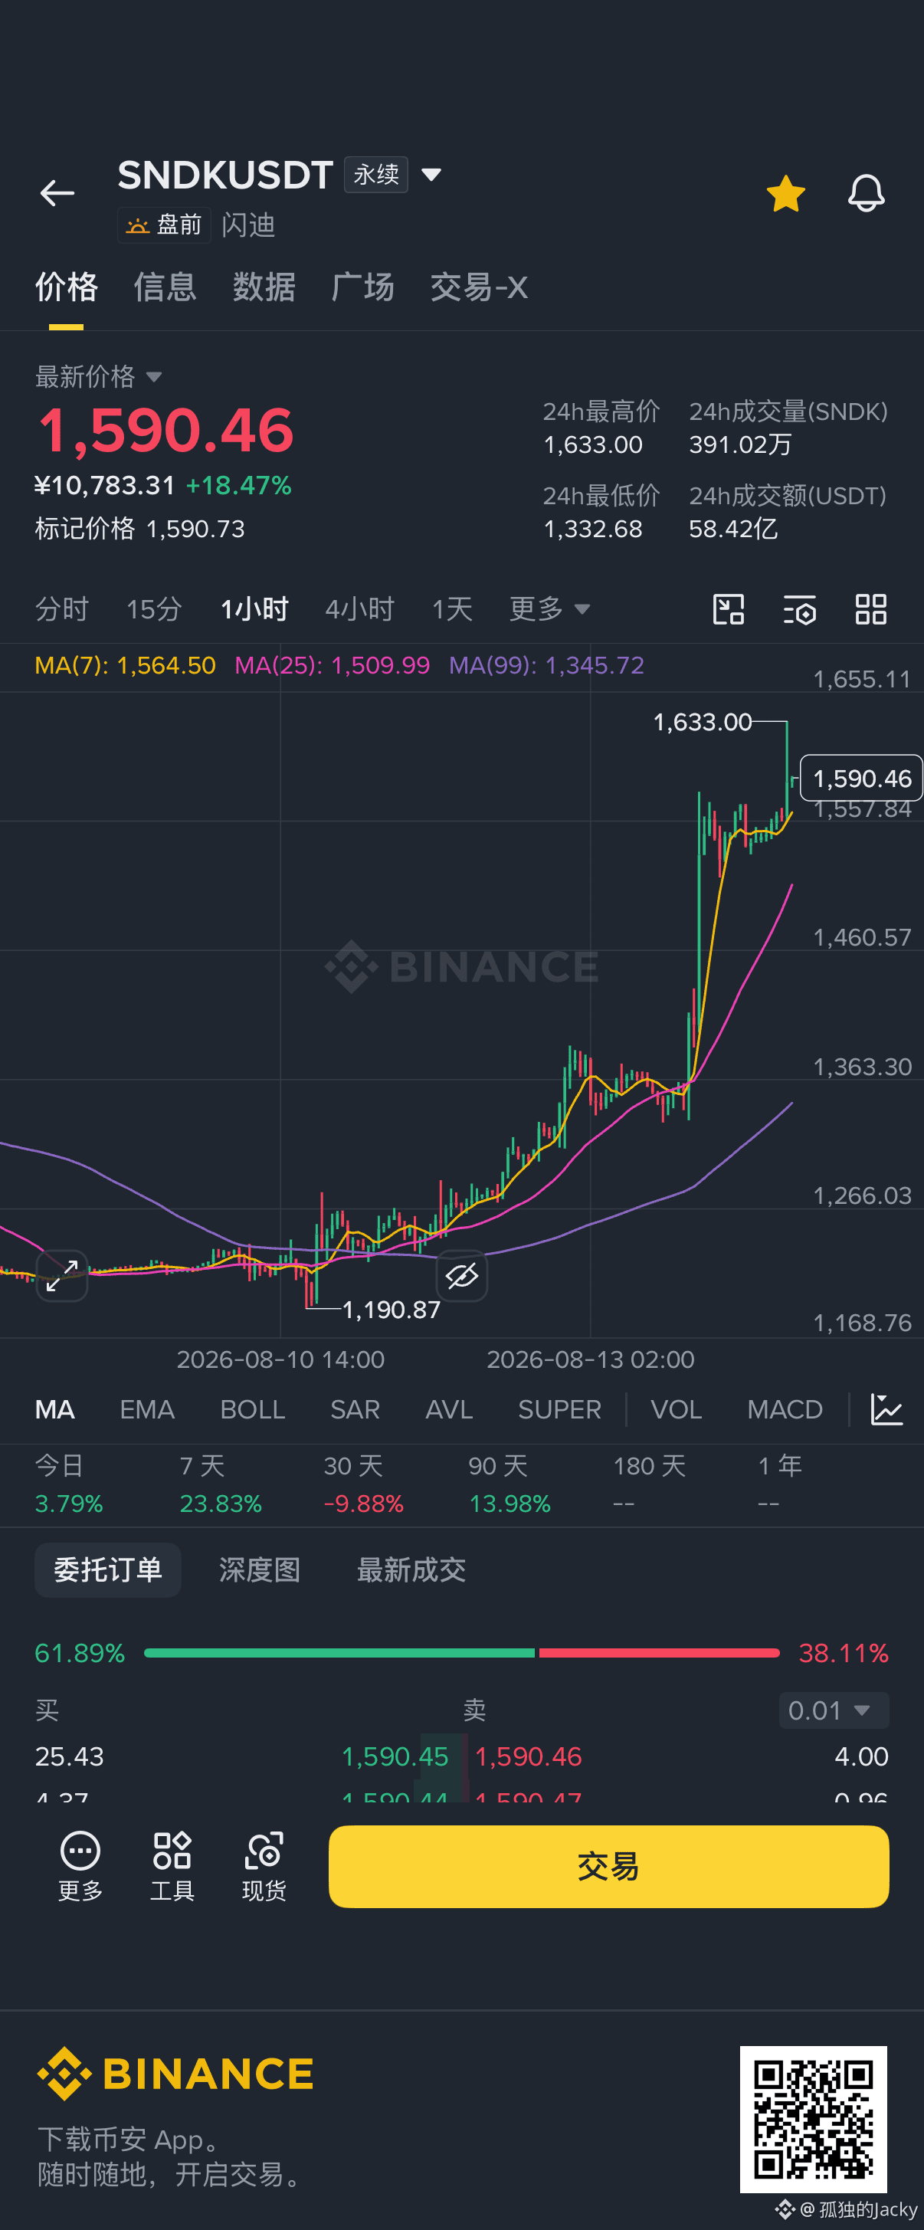The image size is (924, 2230).
Task: Tap the MA(25) value label
Action: click(x=333, y=665)
